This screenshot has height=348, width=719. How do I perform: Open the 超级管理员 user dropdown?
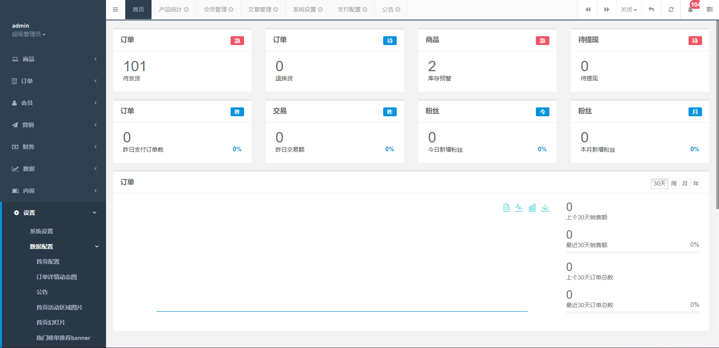[x=29, y=34]
